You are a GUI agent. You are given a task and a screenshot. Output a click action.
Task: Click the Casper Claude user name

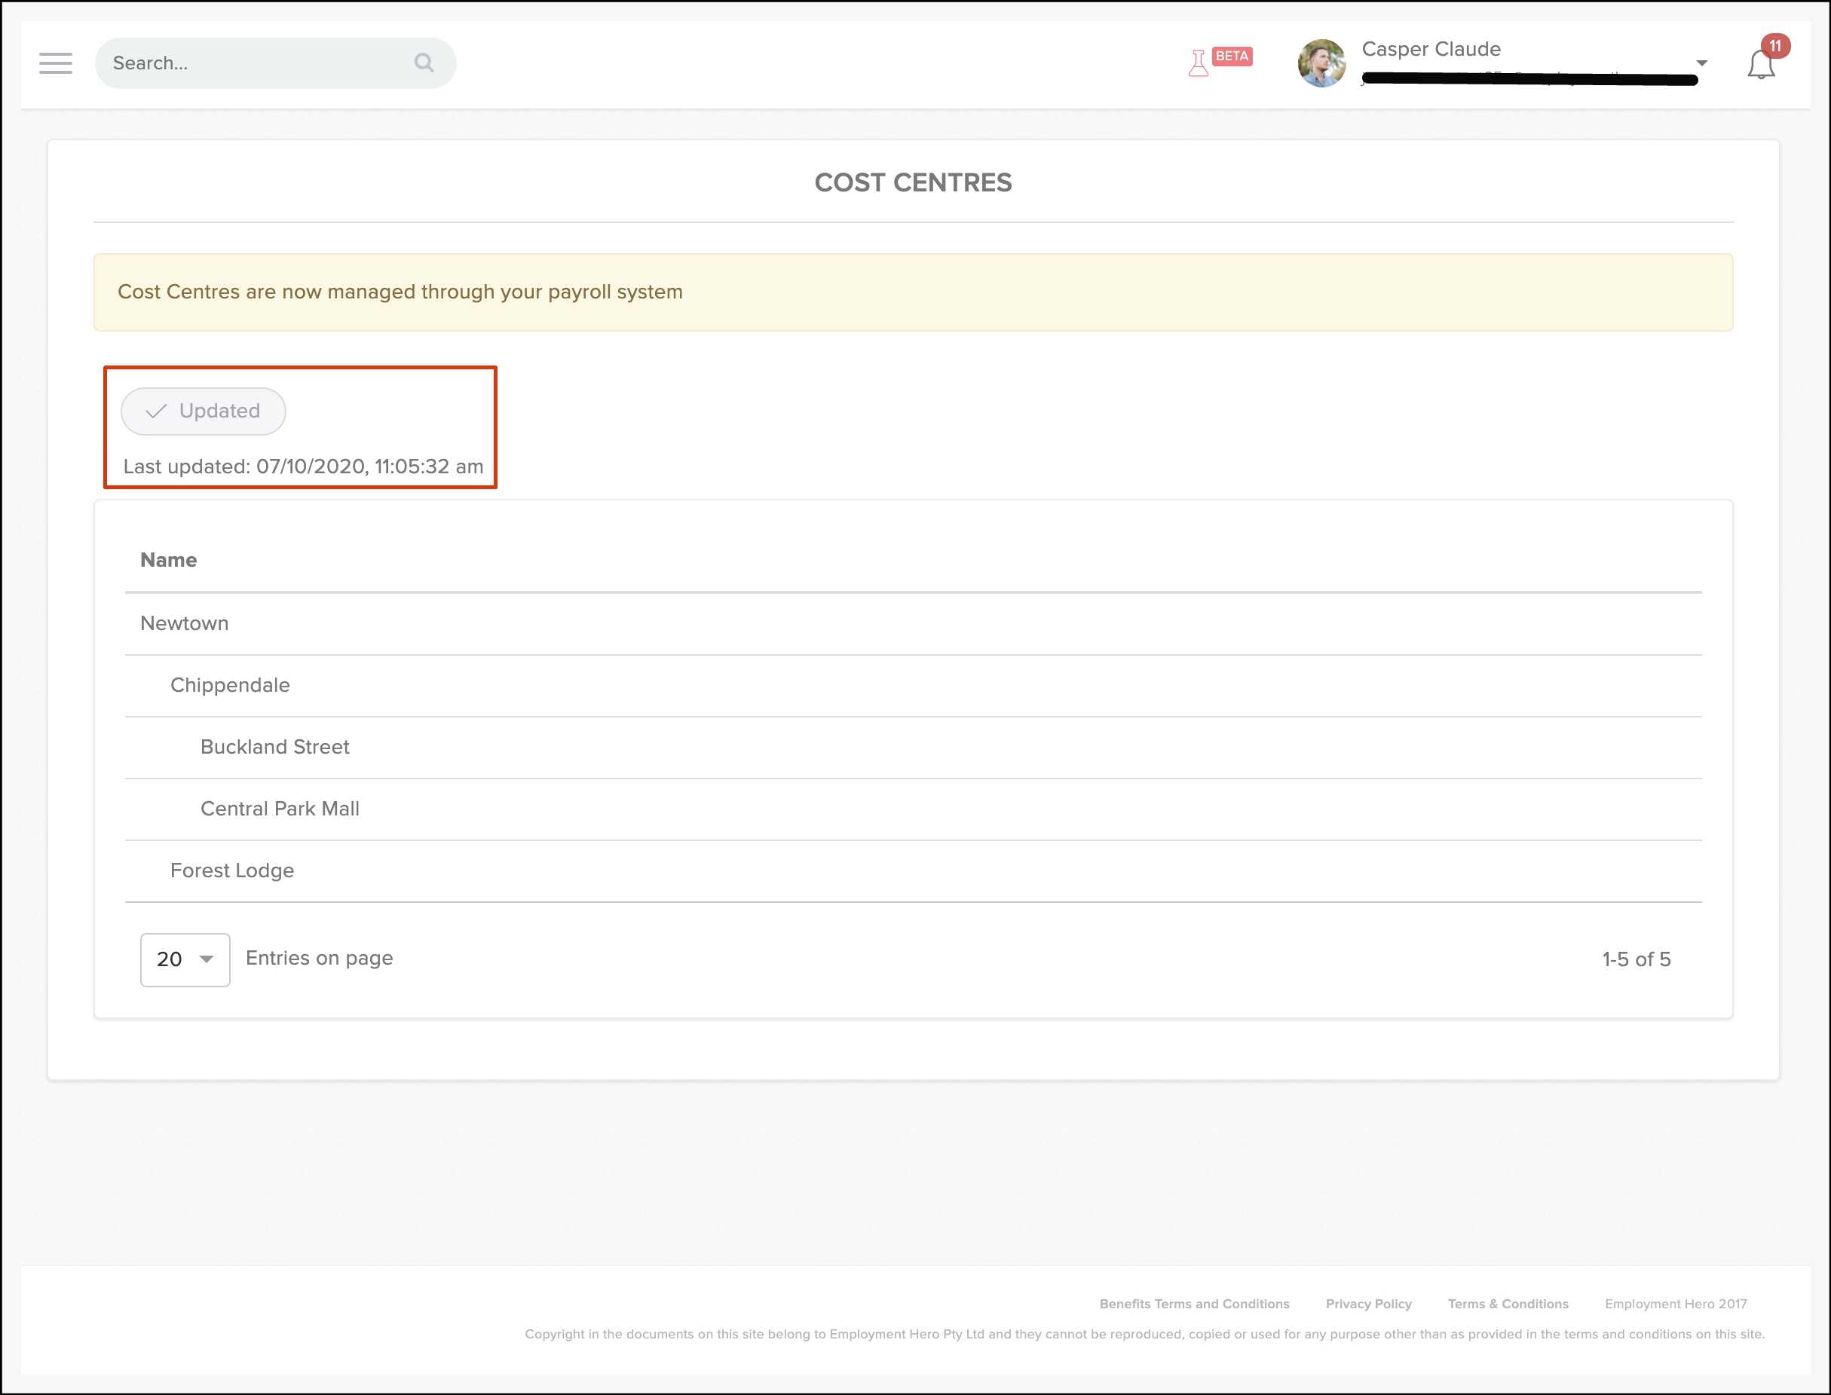coord(1431,49)
